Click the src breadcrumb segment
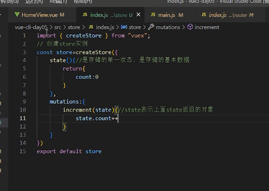269x191 pixels. [58, 27]
